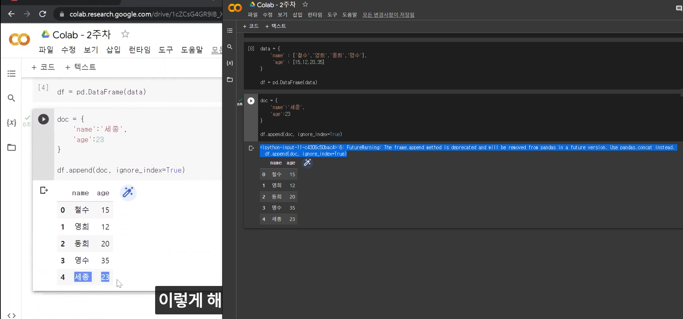Image resolution: width=683 pixels, height=319 pixels.
Task: Open 보기 menu in left light window
Action: [x=91, y=50]
